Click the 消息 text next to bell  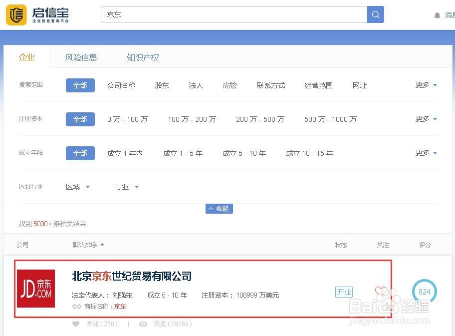coord(450,15)
